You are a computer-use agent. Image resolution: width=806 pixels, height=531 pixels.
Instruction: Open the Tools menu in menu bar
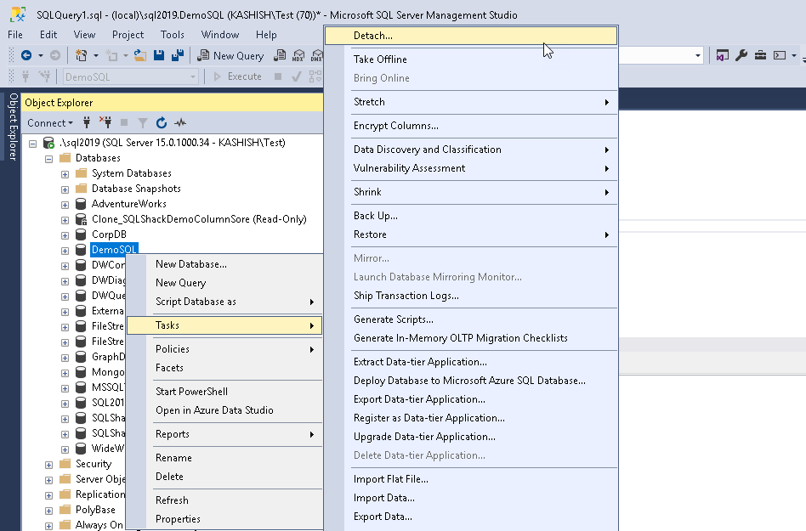172,35
